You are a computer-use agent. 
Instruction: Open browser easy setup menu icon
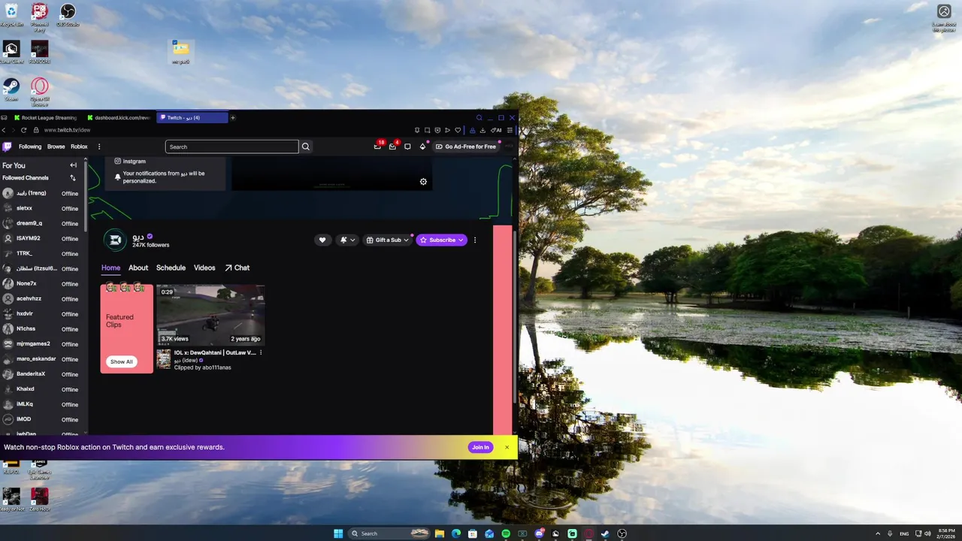coord(510,131)
